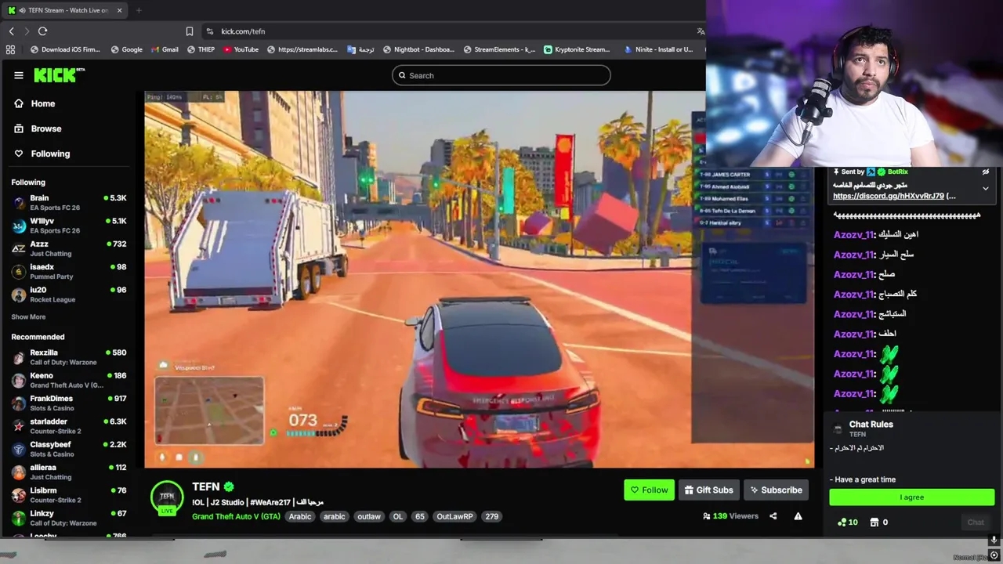Focus the Kick search field
Viewport: 1003px width, 564px height.
pyautogui.click(x=501, y=75)
